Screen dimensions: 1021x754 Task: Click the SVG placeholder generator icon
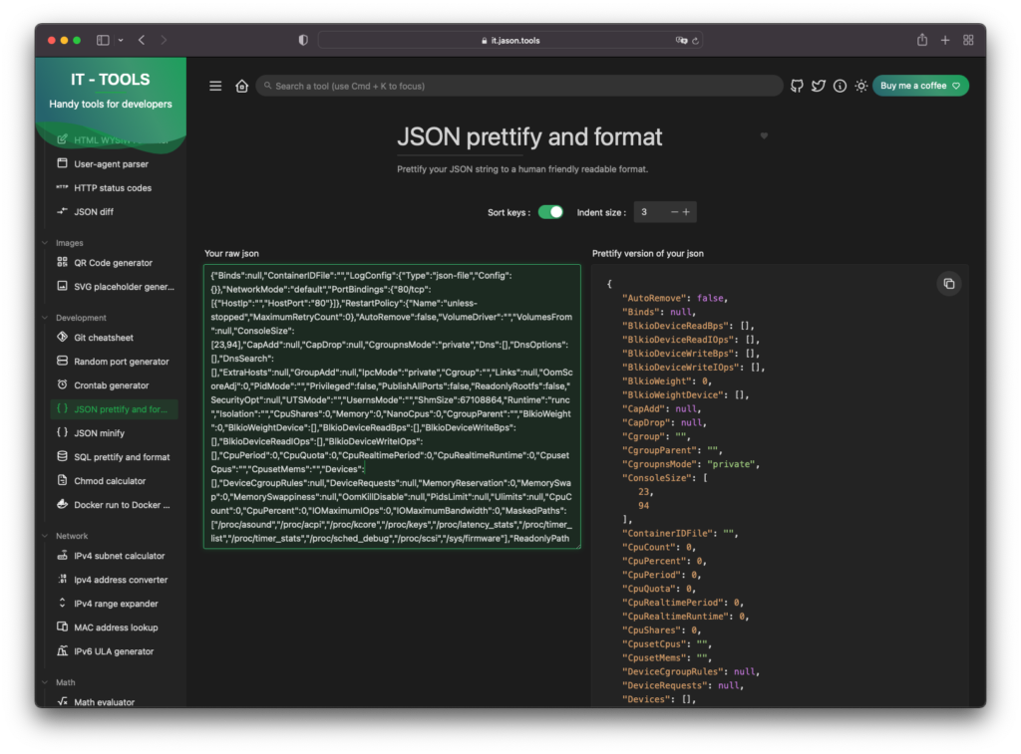click(62, 286)
